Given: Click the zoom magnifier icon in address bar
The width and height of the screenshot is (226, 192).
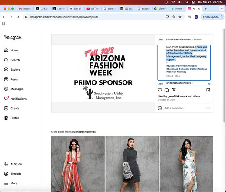Looking at the screenshot, I should [174, 17].
